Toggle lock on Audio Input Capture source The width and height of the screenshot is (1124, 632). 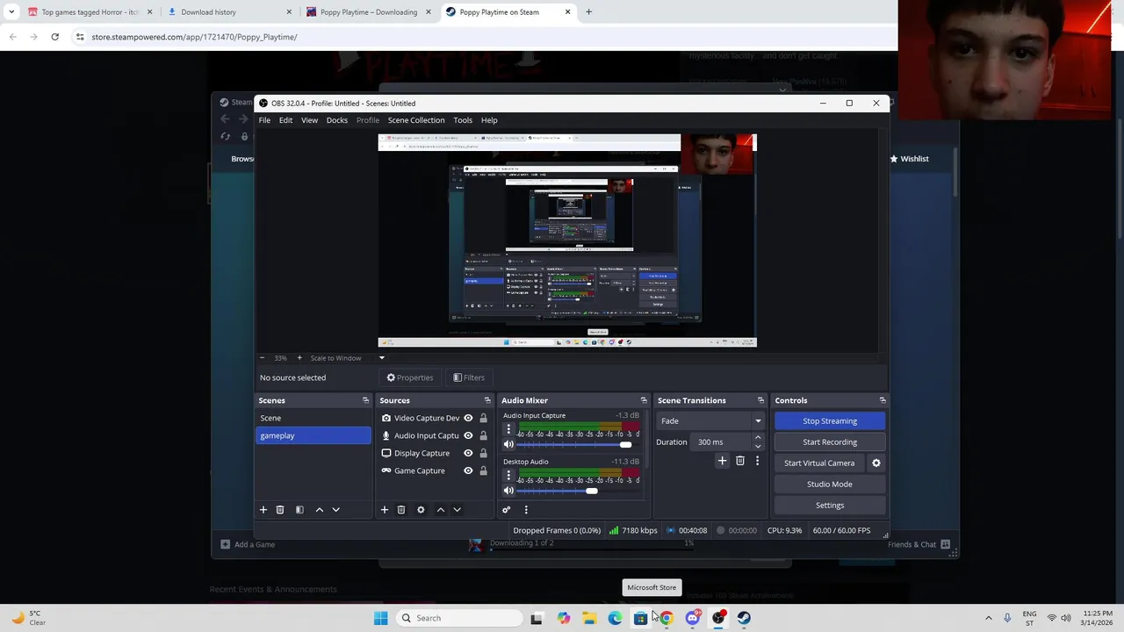coord(483,435)
